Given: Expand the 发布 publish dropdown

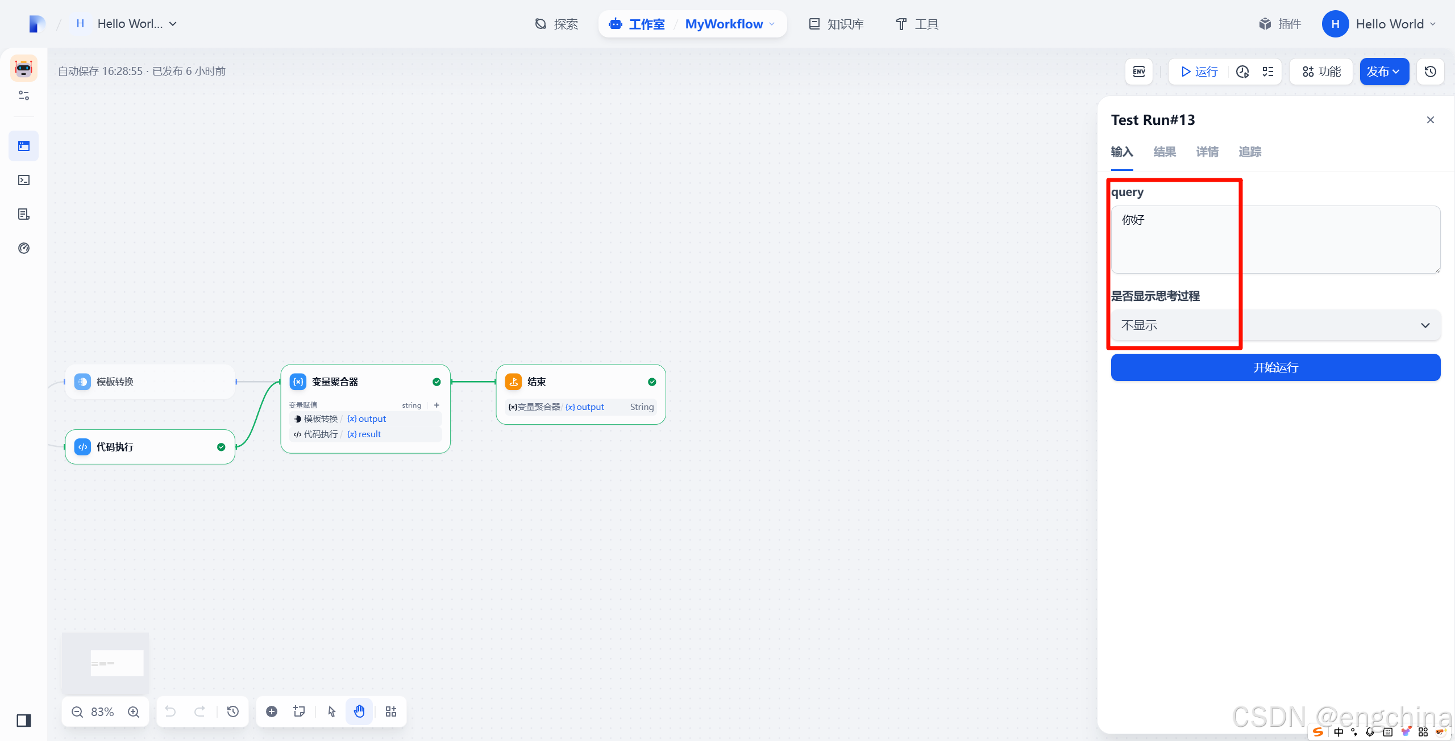Looking at the screenshot, I should 1383,72.
